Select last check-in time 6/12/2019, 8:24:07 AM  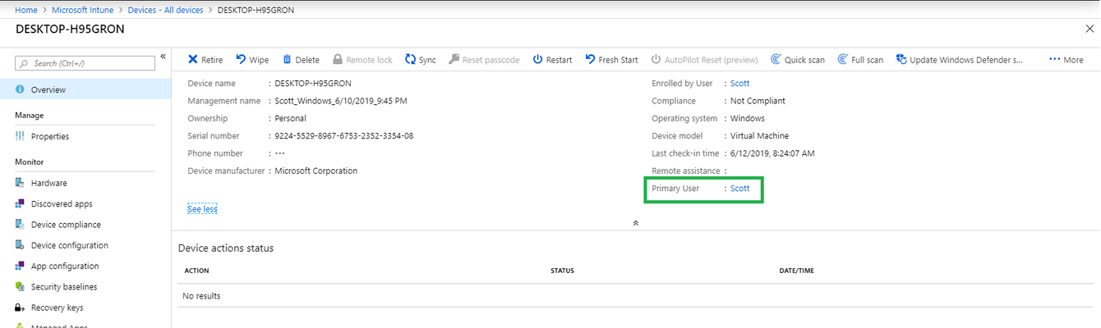pyautogui.click(x=772, y=153)
